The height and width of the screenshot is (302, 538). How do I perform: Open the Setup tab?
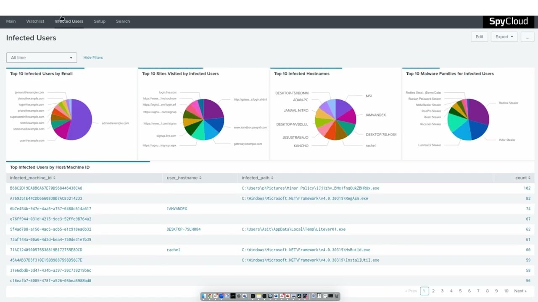point(100,21)
